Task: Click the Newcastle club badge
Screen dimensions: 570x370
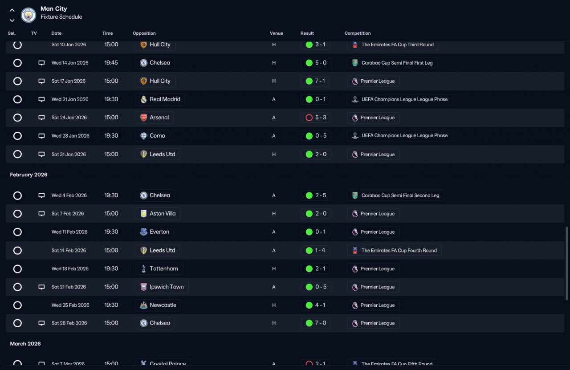Action: (143, 305)
